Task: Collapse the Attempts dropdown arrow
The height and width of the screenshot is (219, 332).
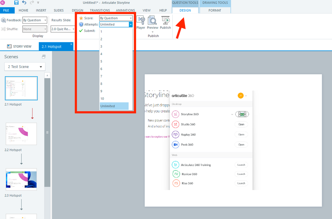Action: coord(131,25)
